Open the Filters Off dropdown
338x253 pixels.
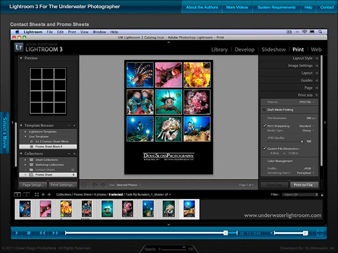[x=300, y=195]
